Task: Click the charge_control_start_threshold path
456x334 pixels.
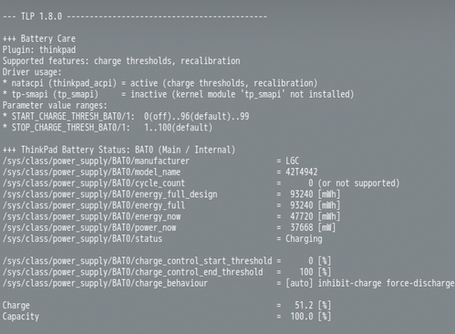Action: click(x=137, y=261)
